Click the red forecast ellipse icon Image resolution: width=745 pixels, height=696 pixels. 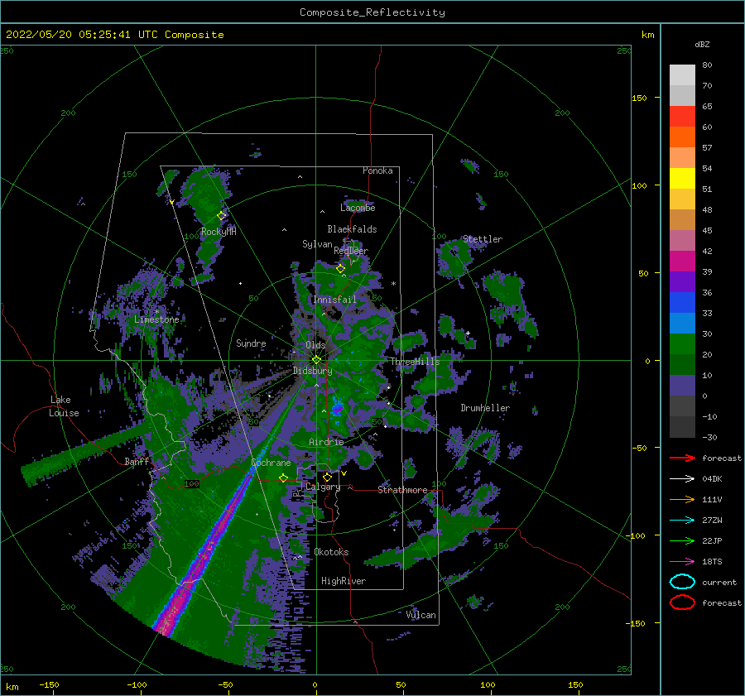pos(682,602)
